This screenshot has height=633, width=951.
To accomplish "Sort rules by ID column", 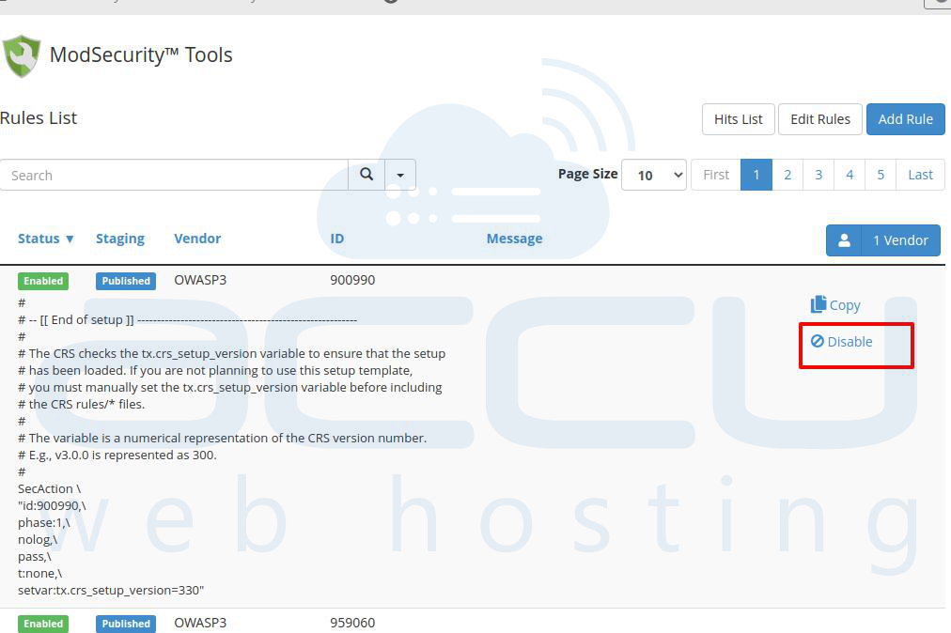I will click(336, 239).
